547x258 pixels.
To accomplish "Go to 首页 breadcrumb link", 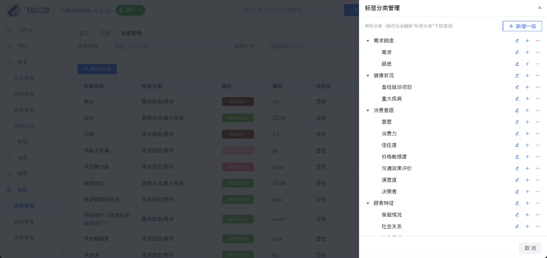I will click(84, 34).
